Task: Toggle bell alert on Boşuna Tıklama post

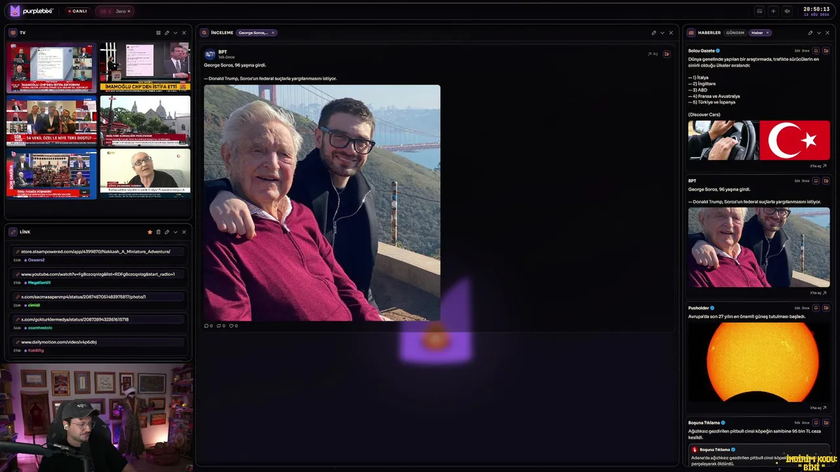Action: click(x=816, y=423)
